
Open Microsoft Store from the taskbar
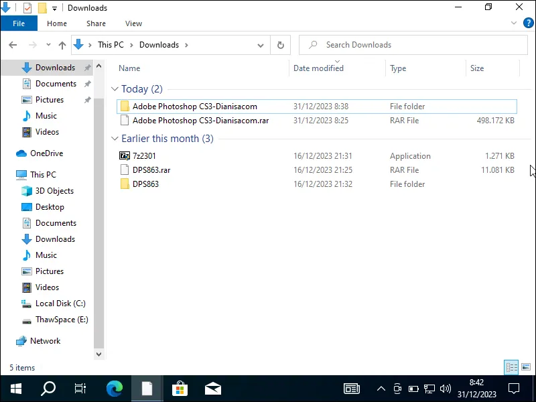tap(180, 388)
